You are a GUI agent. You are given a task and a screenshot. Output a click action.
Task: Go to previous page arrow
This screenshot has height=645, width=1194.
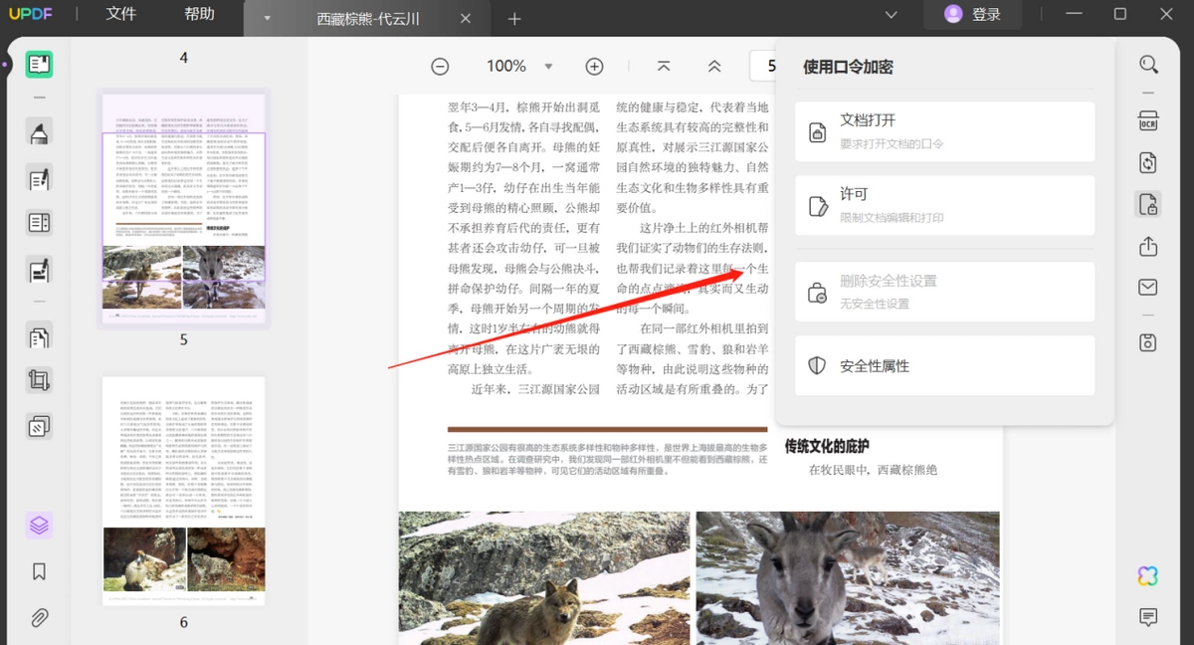point(714,67)
